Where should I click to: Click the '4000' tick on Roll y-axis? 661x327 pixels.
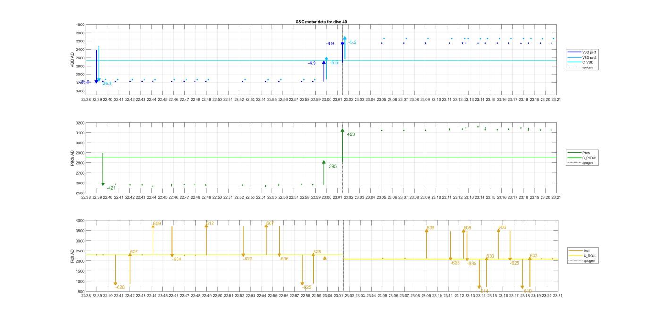[x=80, y=220]
